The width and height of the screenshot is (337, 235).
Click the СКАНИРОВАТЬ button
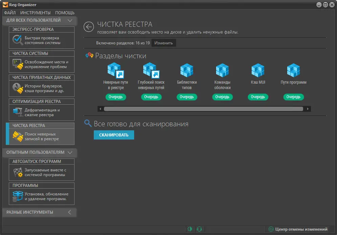[114, 135]
